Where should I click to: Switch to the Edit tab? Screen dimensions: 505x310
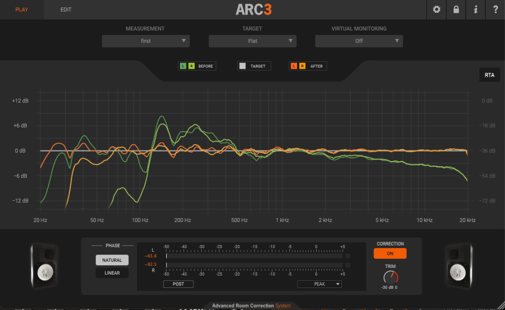tap(66, 10)
